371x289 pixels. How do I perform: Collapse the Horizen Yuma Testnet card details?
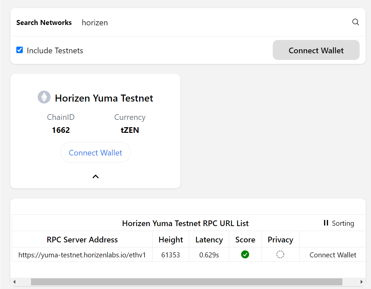tap(95, 176)
